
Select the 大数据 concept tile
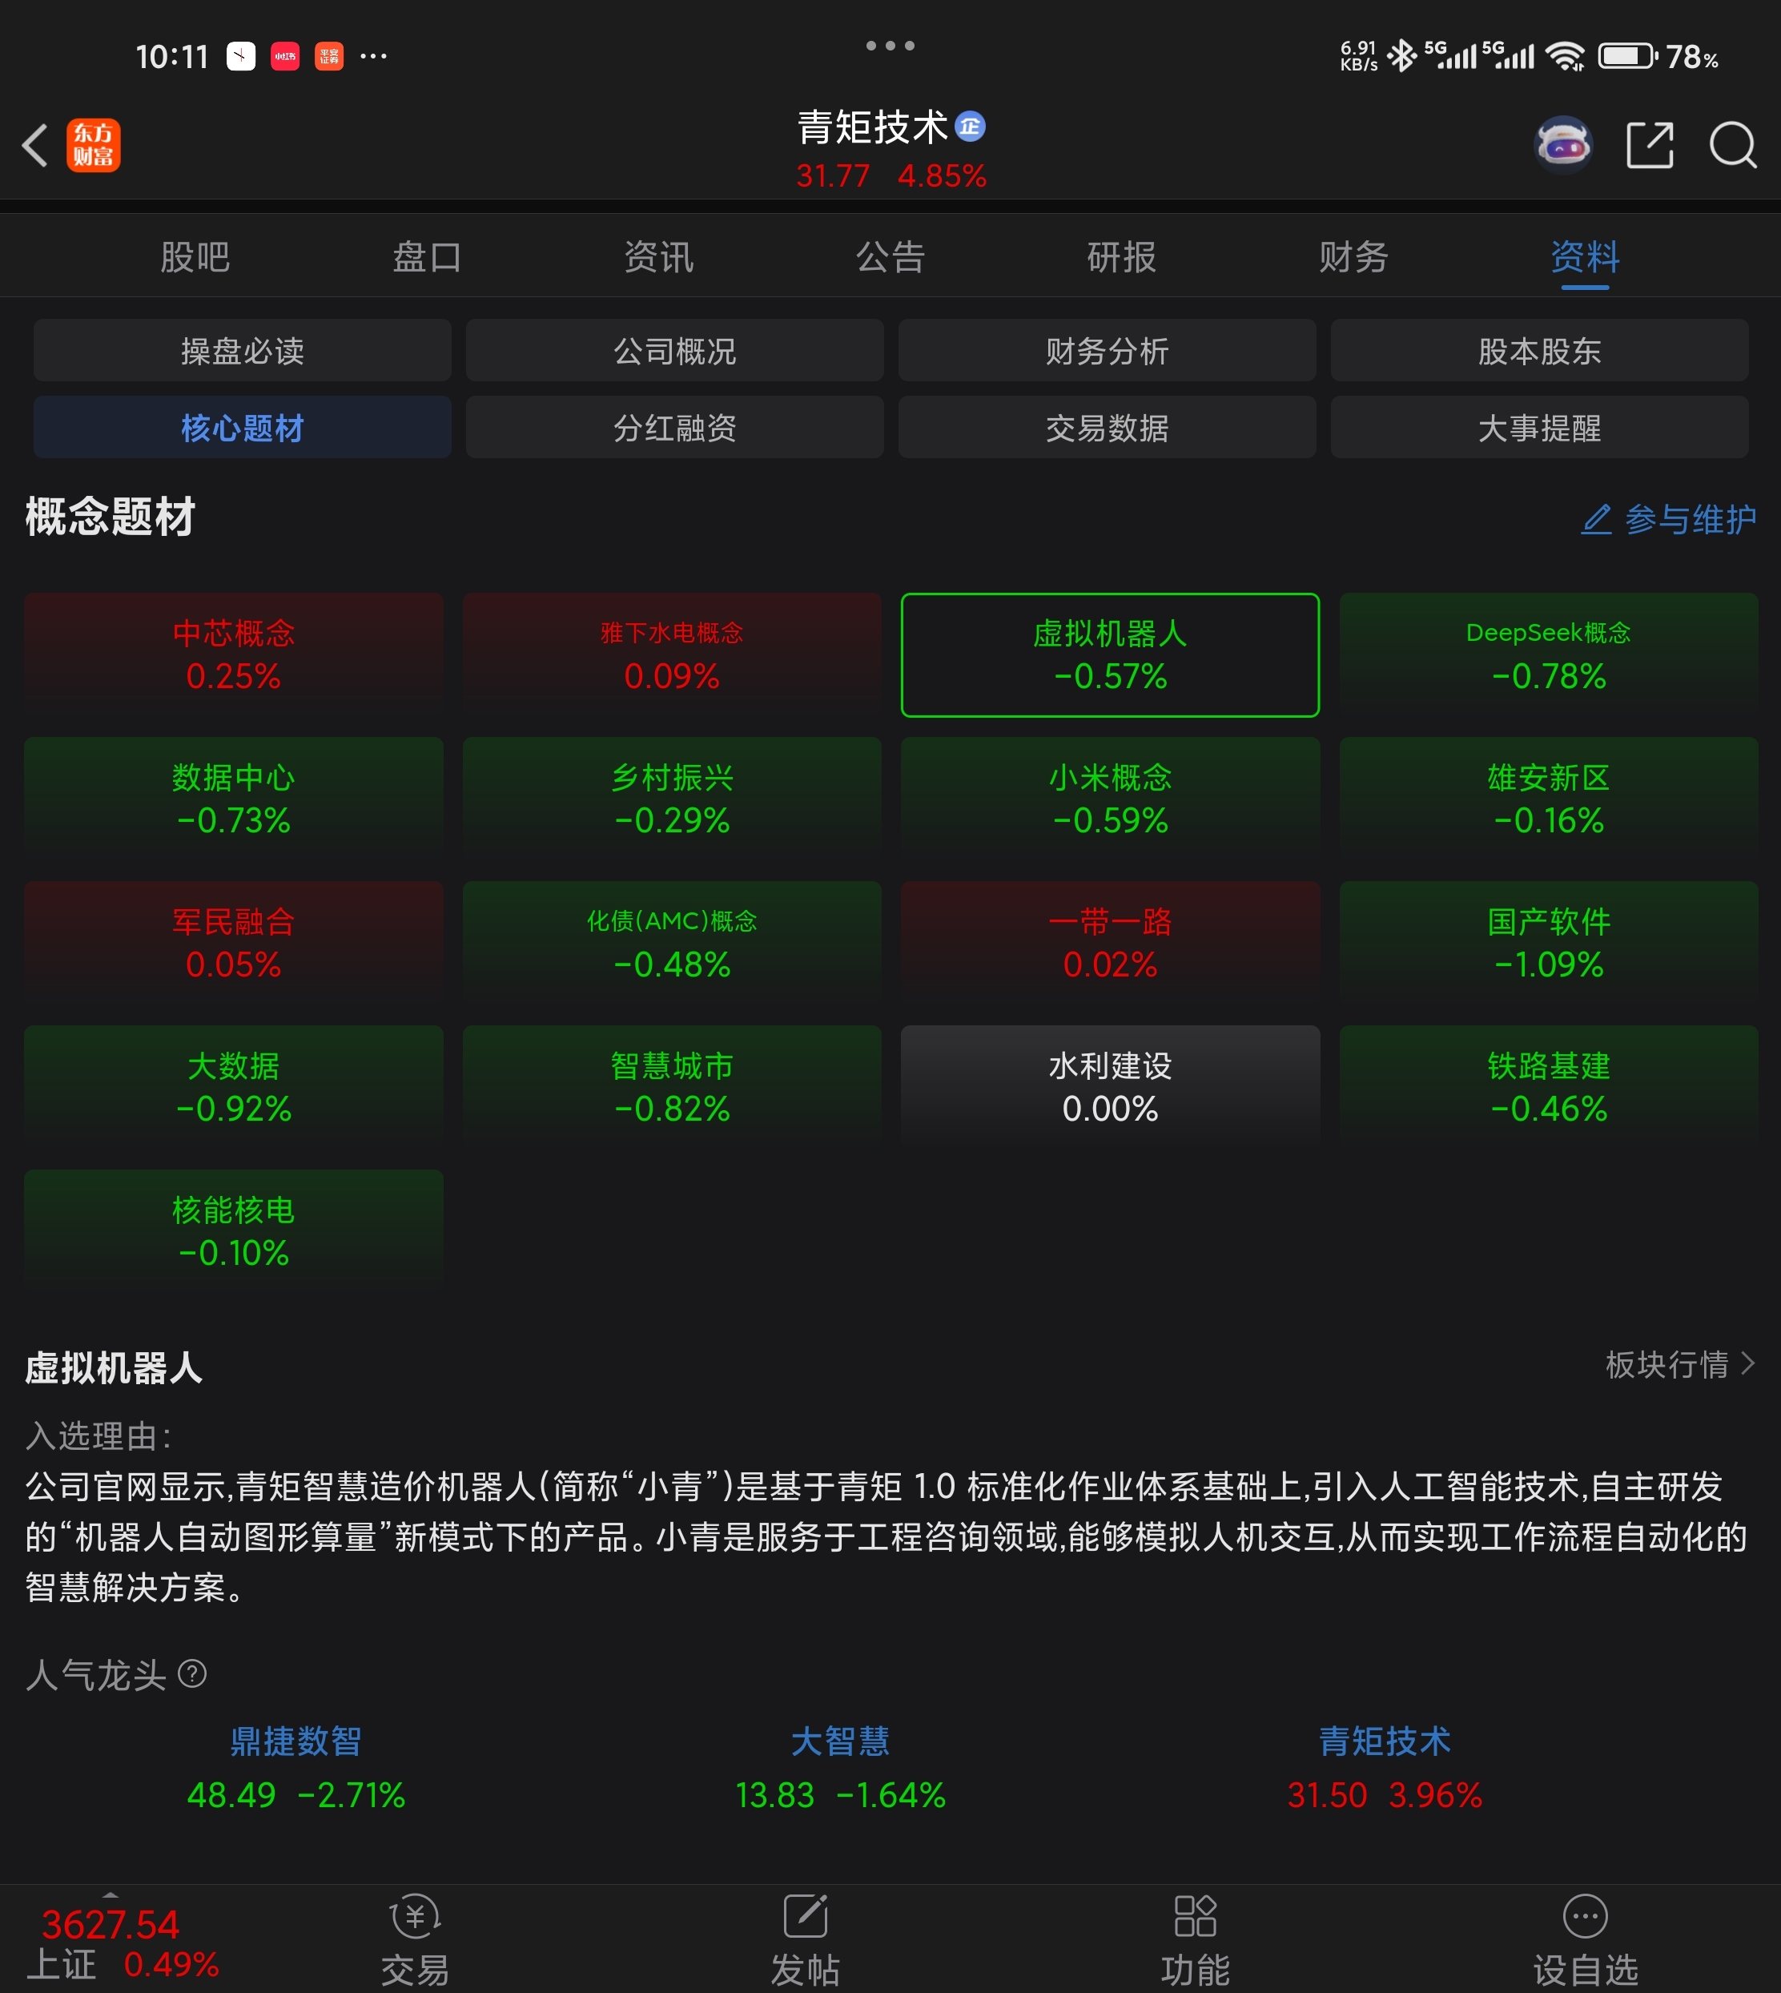tap(234, 1086)
